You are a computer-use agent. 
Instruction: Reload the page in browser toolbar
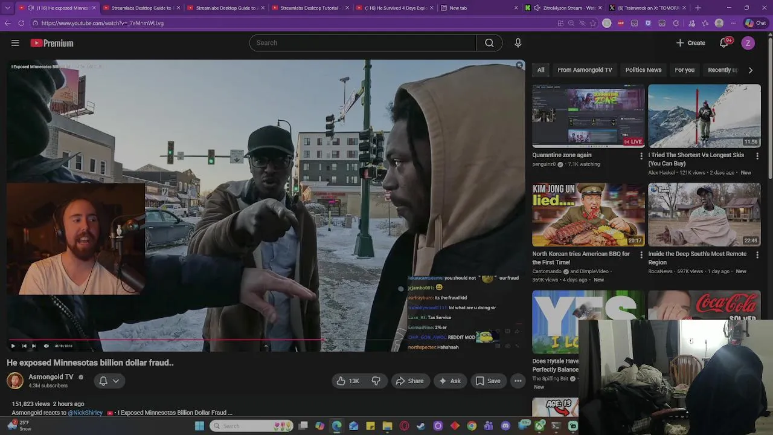[x=21, y=23]
